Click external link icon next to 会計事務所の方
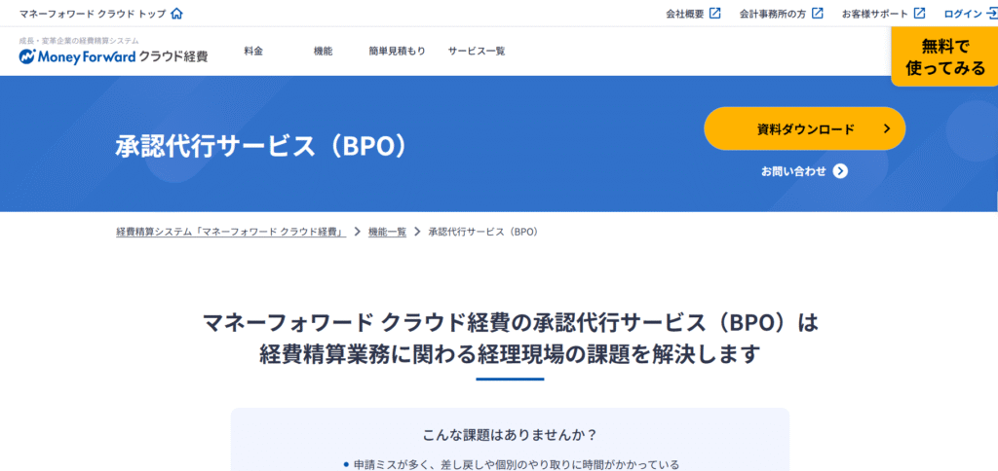 [818, 14]
